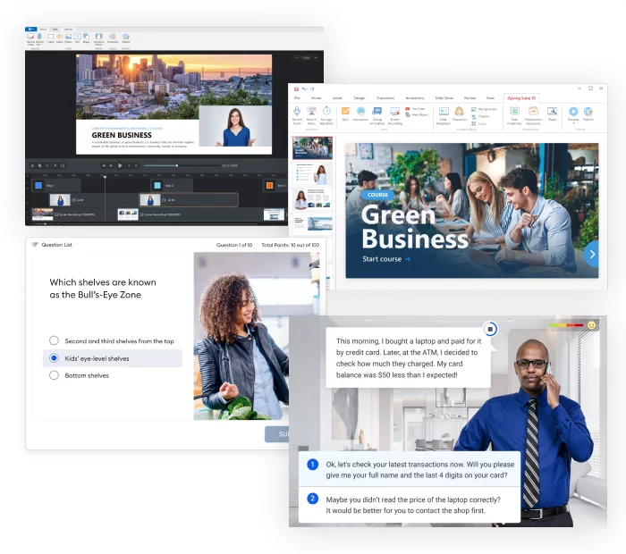The height and width of the screenshot is (554, 626).
Task: Open the blue application menu dropdown in video editor
Action: (x=30, y=29)
